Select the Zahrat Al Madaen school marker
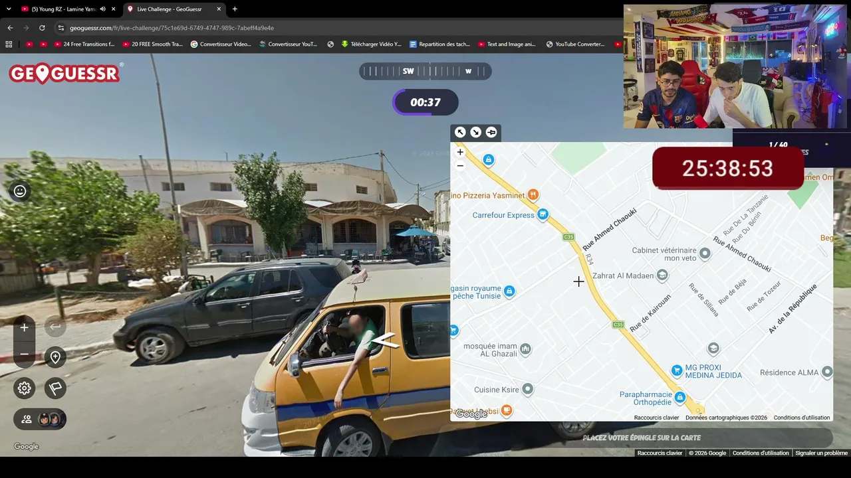This screenshot has width=851, height=478. [x=662, y=275]
